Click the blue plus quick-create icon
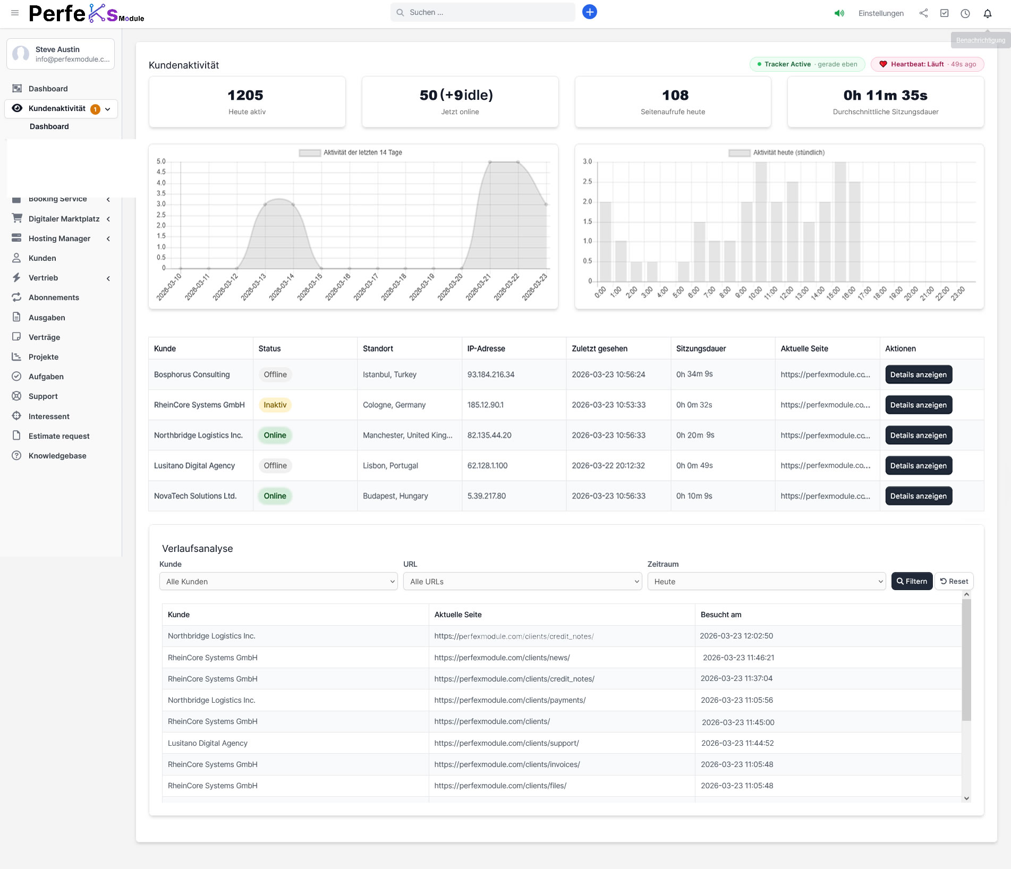 pyautogui.click(x=589, y=12)
